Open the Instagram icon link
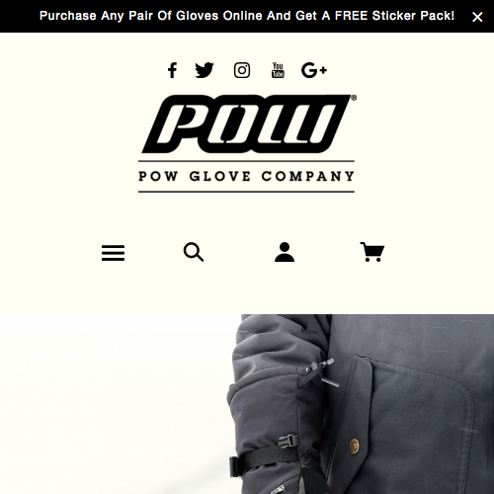 point(242,70)
